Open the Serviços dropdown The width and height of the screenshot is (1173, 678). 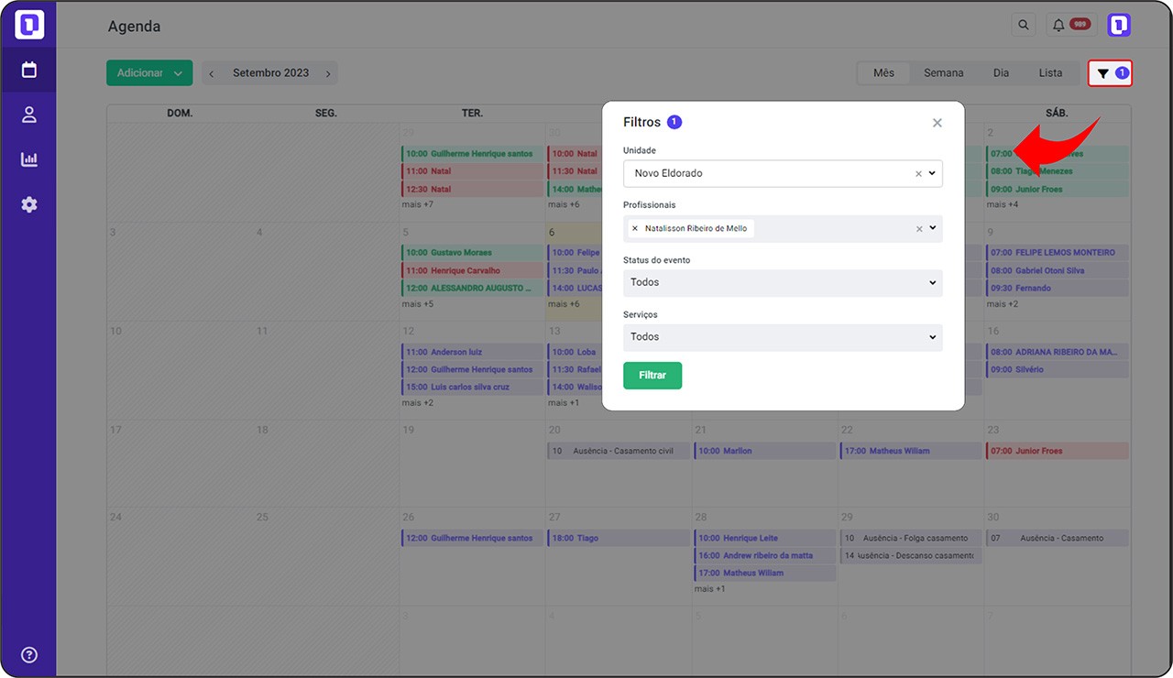pyautogui.click(x=783, y=337)
